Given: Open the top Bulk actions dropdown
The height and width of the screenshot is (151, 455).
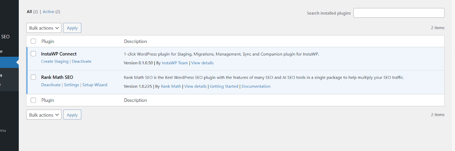Looking at the screenshot, I should point(44,28).
